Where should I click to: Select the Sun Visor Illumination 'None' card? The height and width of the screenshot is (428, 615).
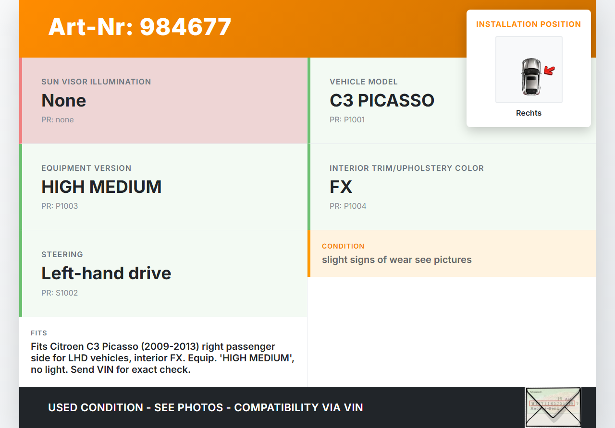(163, 101)
